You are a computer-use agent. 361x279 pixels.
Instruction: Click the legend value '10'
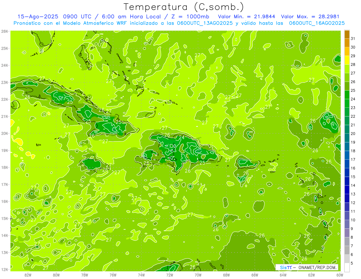pos(353,220)
